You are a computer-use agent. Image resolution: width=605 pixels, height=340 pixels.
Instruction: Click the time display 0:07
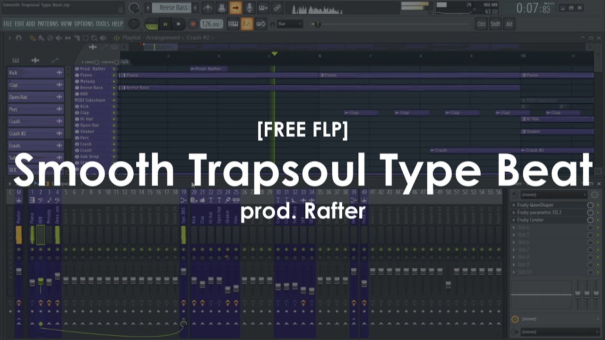tap(534, 8)
